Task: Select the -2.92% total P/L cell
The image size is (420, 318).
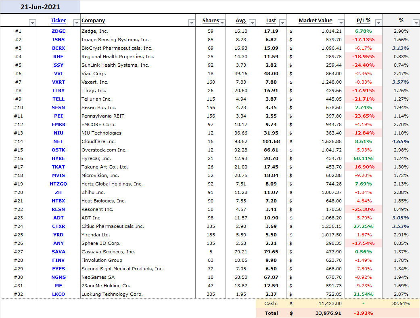Action: coord(364,313)
